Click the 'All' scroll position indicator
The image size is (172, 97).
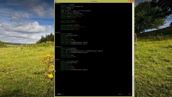[130, 94]
